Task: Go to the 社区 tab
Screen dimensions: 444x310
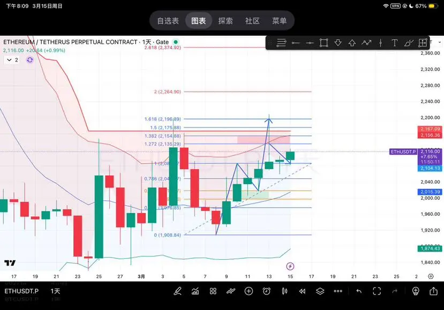Action: [x=252, y=21]
